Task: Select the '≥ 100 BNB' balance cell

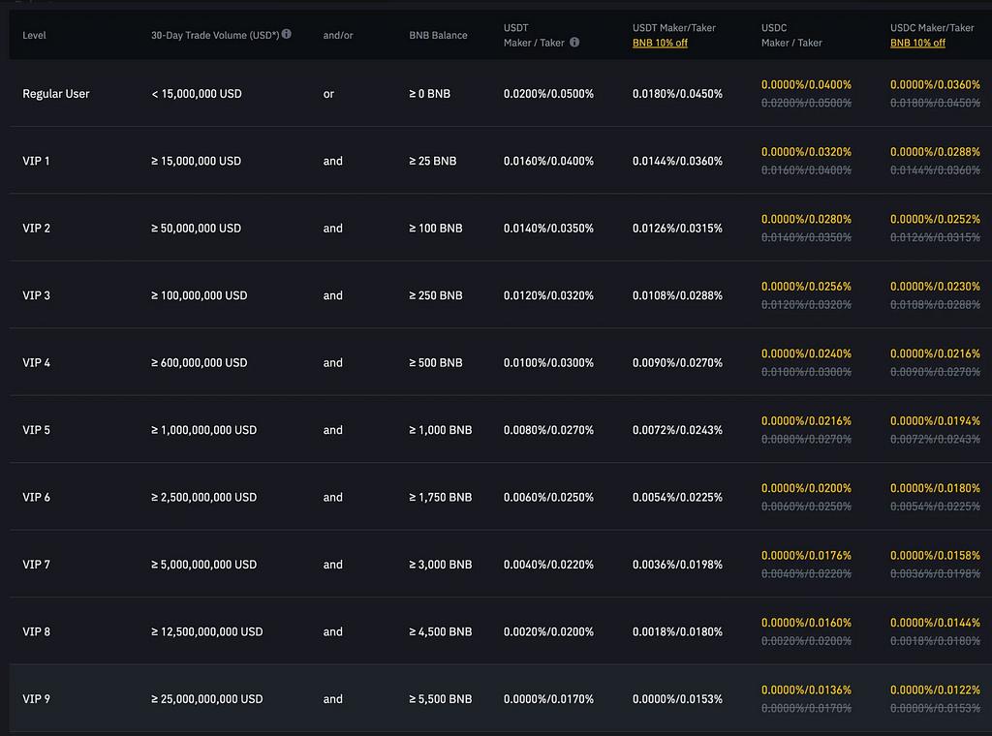Action: tap(436, 229)
